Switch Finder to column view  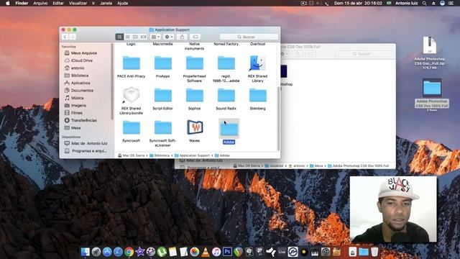(x=135, y=37)
